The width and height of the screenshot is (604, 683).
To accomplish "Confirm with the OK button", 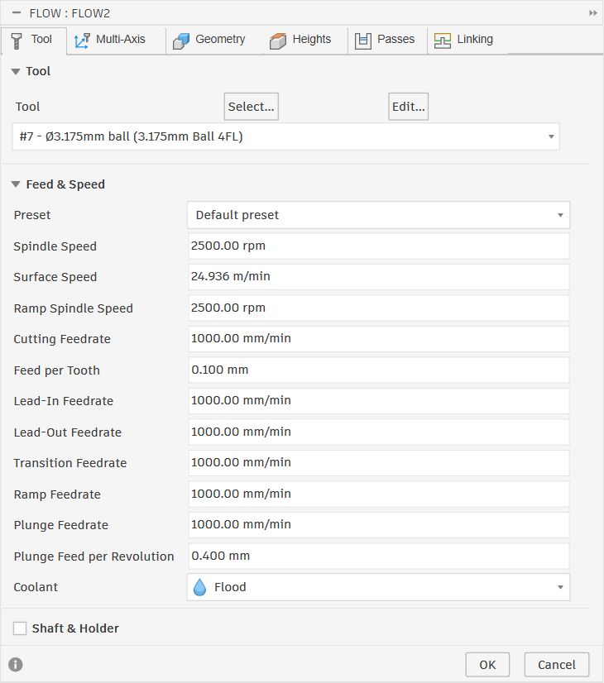I will click(487, 664).
